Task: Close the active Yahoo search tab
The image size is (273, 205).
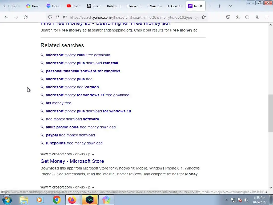Action: point(201,6)
